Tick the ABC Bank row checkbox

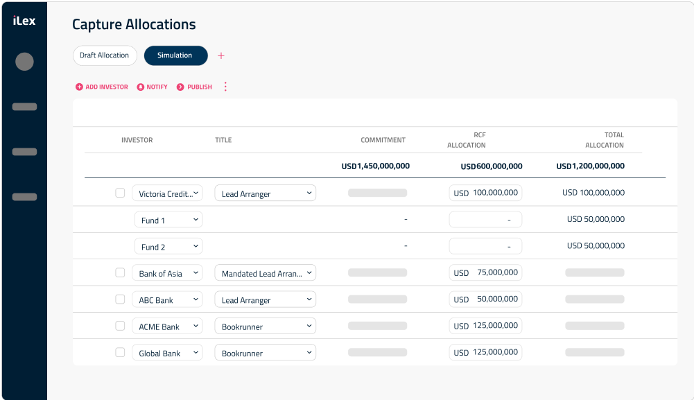[120, 299]
